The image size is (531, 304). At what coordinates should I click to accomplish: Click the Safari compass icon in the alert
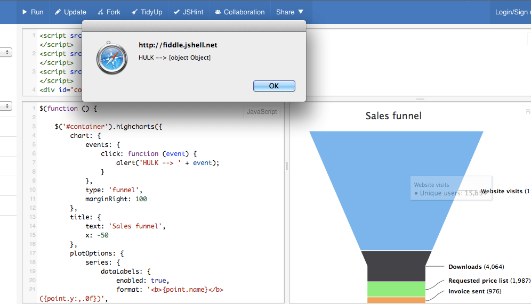pyautogui.click(x=112, y=59)
